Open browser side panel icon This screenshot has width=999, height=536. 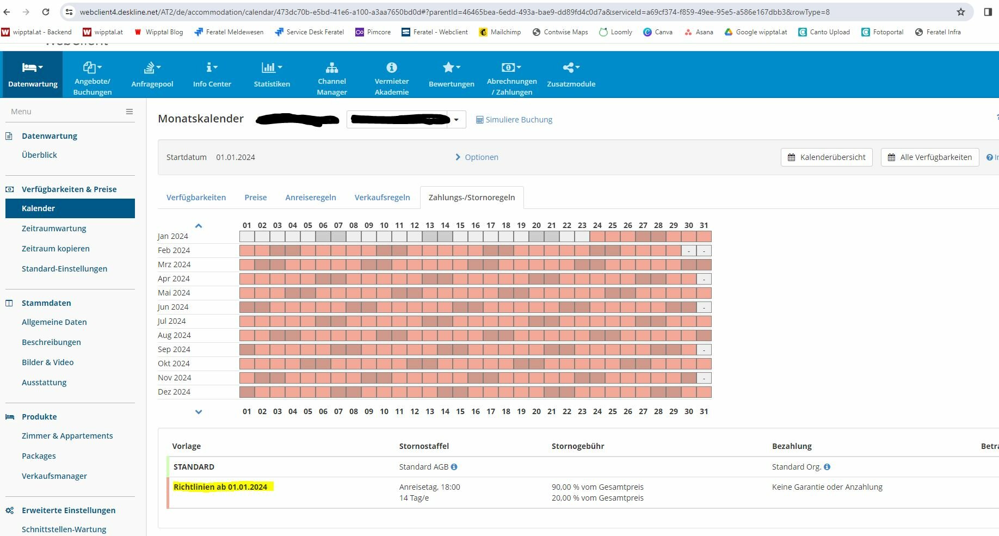click(x=988, y=12)
